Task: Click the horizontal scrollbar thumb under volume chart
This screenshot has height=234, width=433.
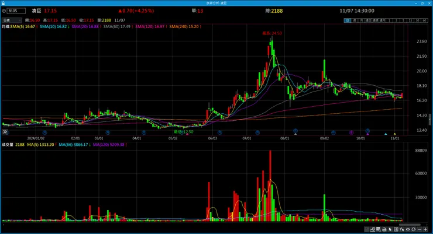Action: [410, 225]
